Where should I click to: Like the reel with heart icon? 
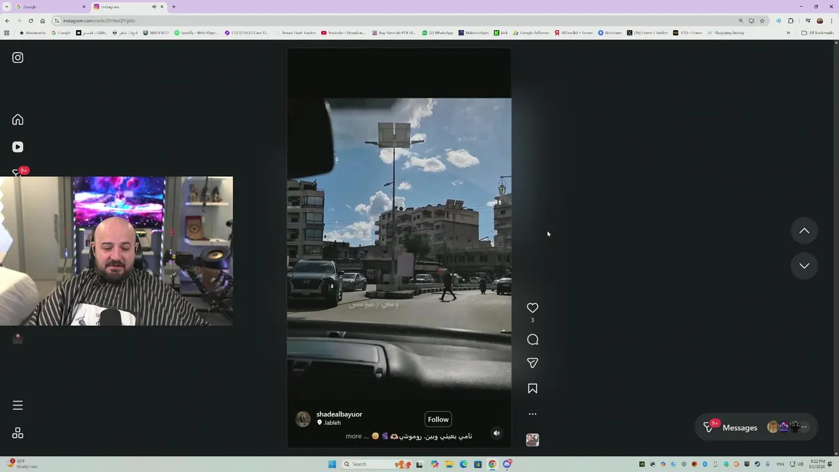coord(532,307)
